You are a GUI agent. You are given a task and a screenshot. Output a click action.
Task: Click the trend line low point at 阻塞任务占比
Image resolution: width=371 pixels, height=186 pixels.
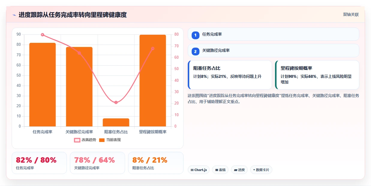(x=116, y=102)
